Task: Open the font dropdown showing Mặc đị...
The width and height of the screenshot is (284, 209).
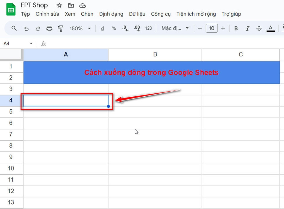Action: point(175,28)
